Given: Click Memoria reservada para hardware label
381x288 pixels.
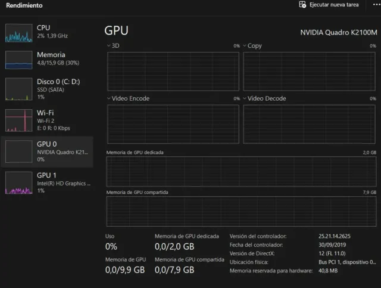Looking at the screenshot, I should click(x=271, y=271).
